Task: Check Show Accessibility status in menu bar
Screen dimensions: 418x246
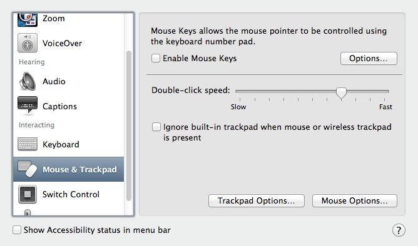Action: click(17, 230)
